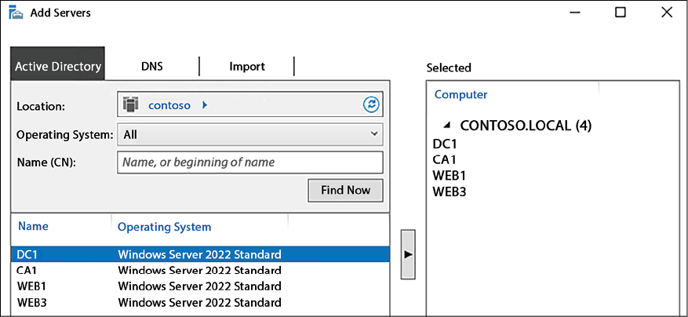This screenshot has width=688, height=317.
Task: Select WEB1 in the results list
Action: (x=200, y=286)
